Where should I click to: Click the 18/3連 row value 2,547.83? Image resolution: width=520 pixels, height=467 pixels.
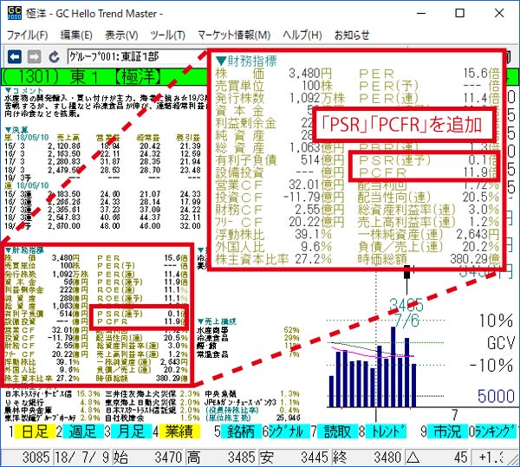point(63,217)
